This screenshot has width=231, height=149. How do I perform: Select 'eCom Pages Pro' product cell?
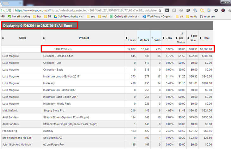[84, 145]
